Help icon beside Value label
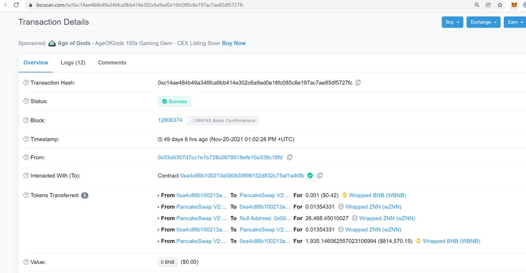The image size is (526, 273). click(x=26, y=262)
